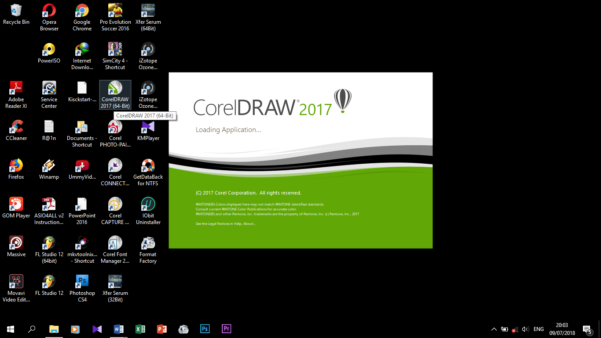Select the SimCity 4 shortcut icon
This screenshot has height=338, width=601.
click(115, 56)
